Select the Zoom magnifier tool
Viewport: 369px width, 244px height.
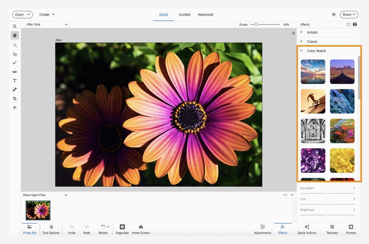[x=15, y=26]
